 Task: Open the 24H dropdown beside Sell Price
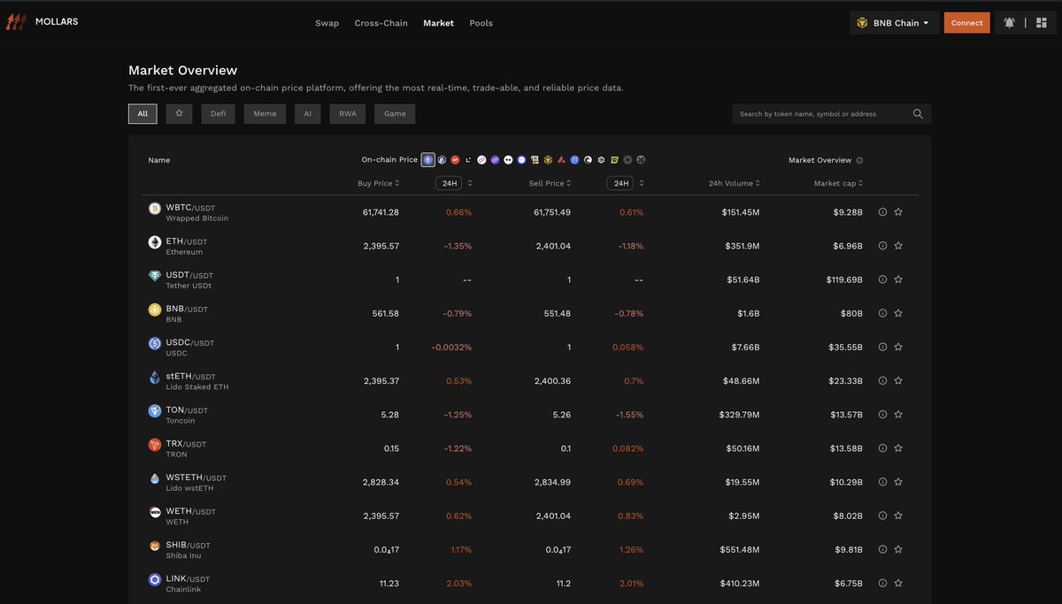tap(619, 183)
